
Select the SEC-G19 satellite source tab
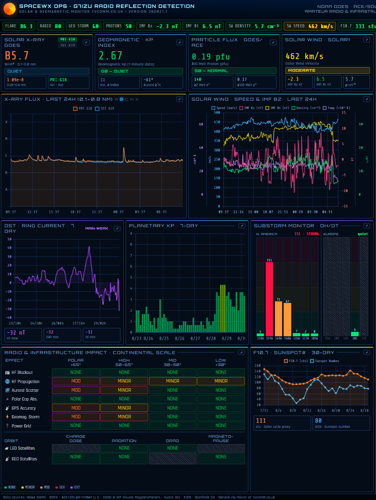67,45
